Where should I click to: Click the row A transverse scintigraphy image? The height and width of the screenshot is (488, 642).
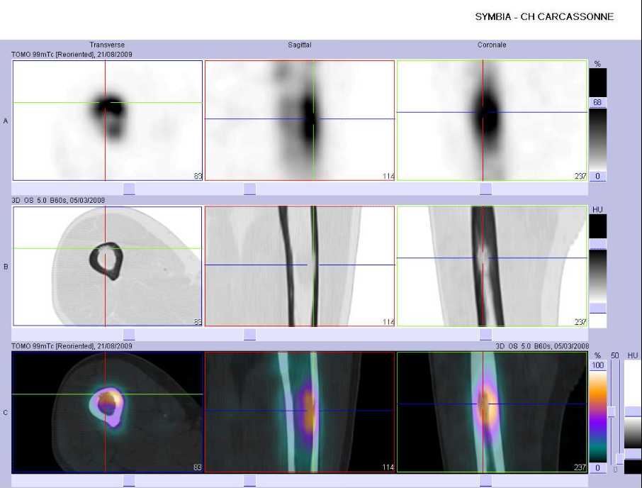tap(108, 121)
